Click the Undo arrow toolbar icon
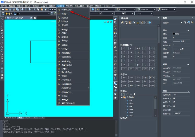The width and height of the screenshot is (195, 137). pyautogui.click(x=50, y=9)
